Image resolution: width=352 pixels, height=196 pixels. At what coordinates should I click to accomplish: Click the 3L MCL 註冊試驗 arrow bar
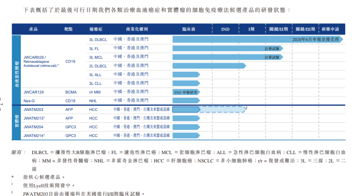227,57
